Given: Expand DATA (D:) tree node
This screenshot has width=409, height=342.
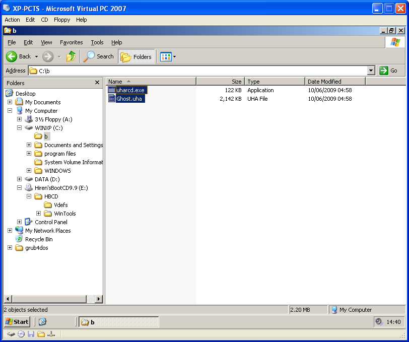Looking at the screenshot, I should pos(19,179).
